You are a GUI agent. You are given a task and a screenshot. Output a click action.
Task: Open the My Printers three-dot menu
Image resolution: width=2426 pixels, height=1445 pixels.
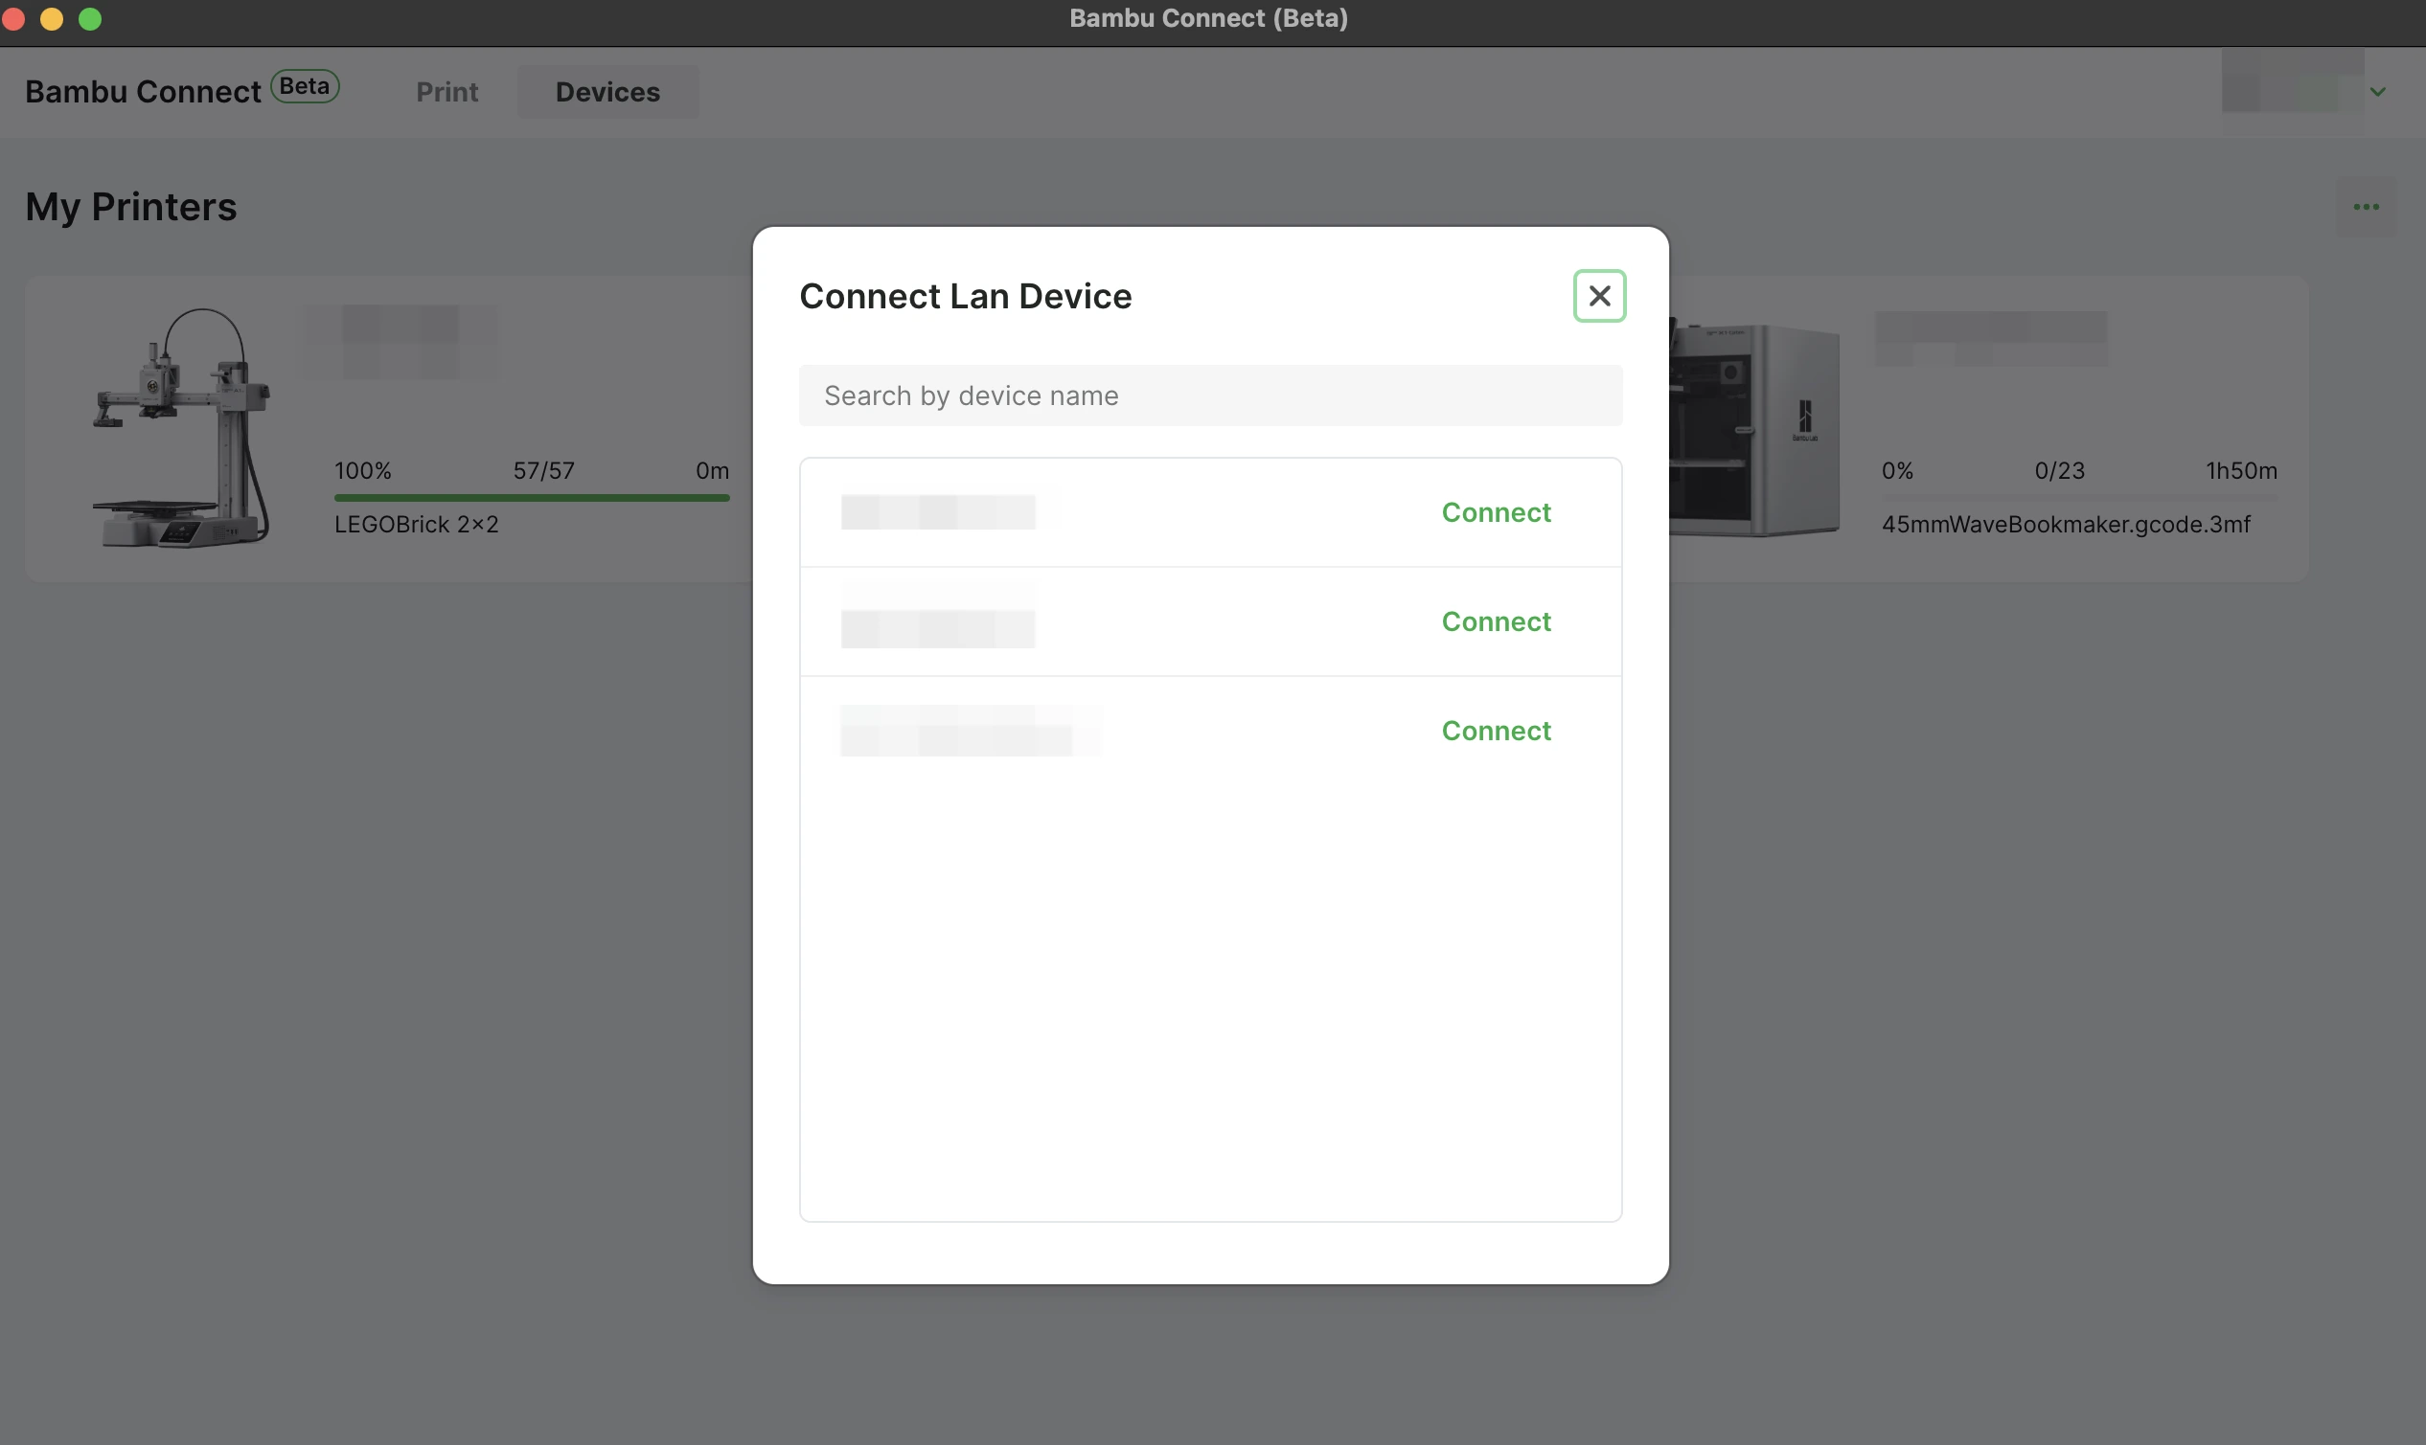(x=2366, y=207)
